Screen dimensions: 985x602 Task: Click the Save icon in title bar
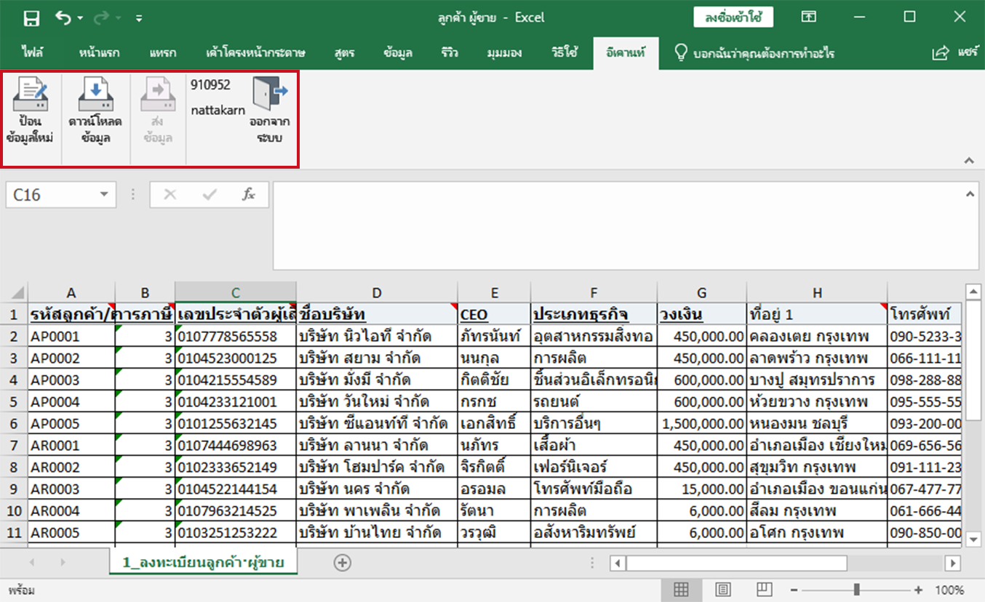tap(31, 17)
